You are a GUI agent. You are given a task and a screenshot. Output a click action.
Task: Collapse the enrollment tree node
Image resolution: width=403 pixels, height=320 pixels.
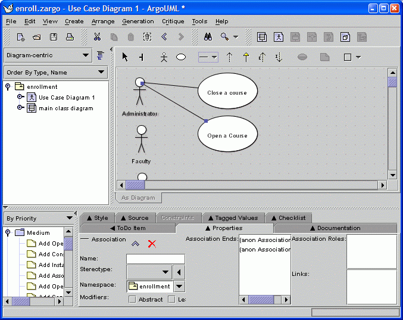click(8, 86)
